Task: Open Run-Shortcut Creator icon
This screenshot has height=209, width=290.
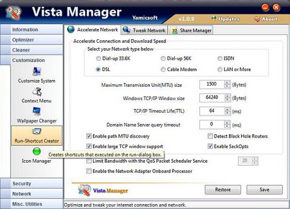Action: (x=36, y=132)
